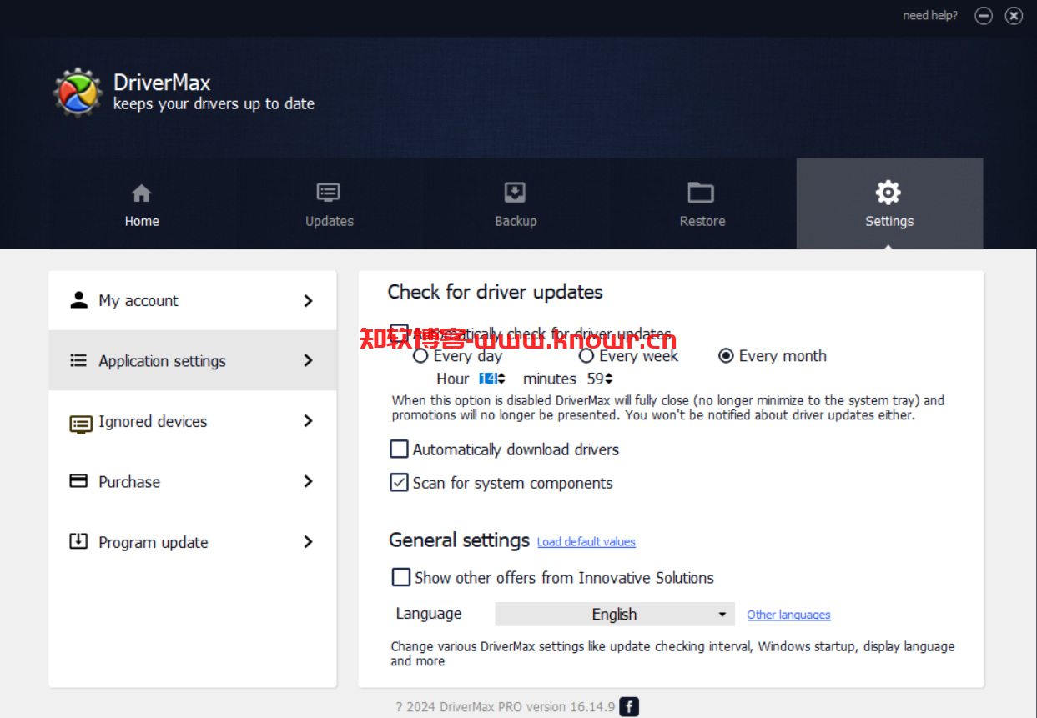
Task: Open the Language dropdown showing English
Action: pyautogui.click(x=615, y=615)
